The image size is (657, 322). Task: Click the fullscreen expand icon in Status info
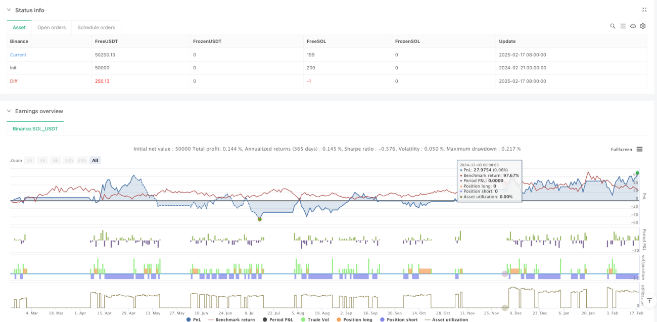tap(644, 10)
